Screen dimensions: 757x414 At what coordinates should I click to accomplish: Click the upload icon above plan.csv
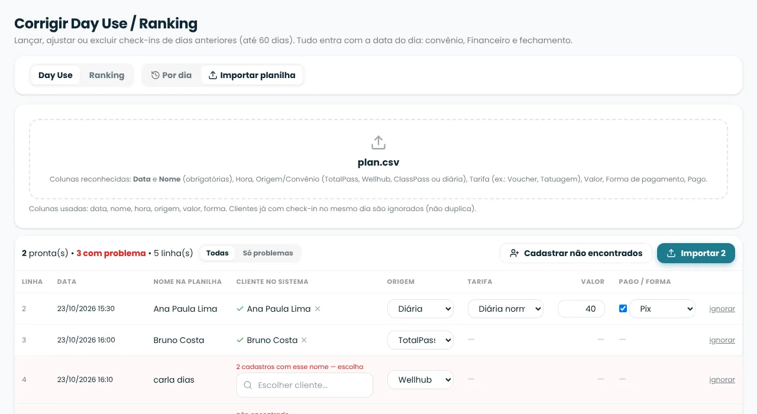tap(378, 143)
